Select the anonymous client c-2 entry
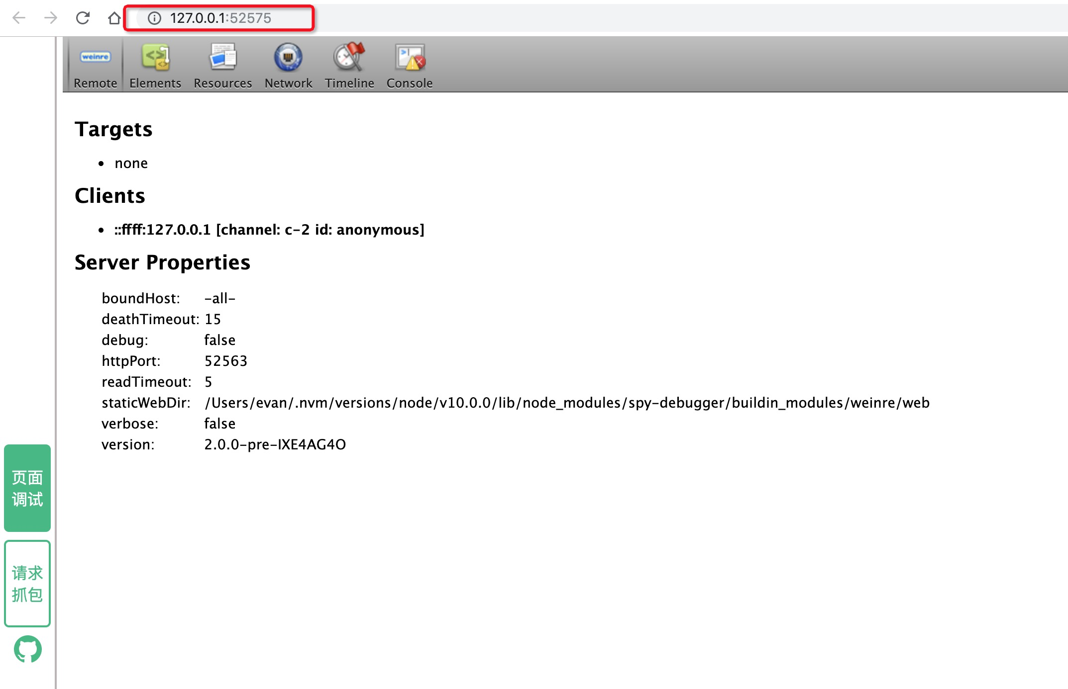The width and height of the screenshot is (1068, 689). [x=269, y=230]
